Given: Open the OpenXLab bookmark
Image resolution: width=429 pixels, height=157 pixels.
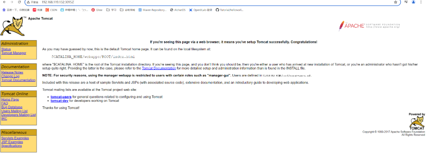Looking at the screenshot, I should [201, 10].
